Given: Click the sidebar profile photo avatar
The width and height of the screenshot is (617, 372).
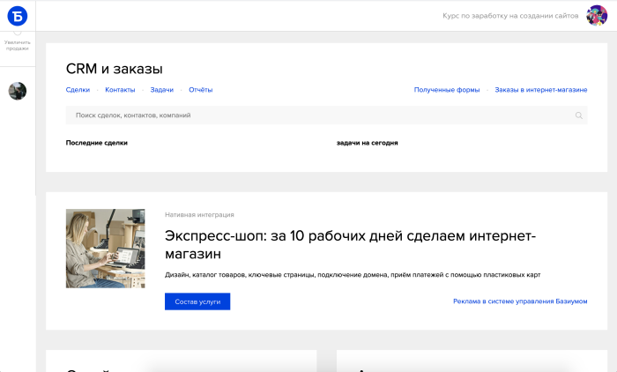Looking at the screenshot, I should click(x=18, y=91).
